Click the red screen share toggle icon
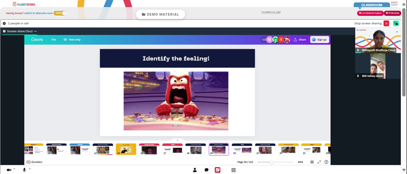Viewport: 407px width, 174px height. point(217,170)
